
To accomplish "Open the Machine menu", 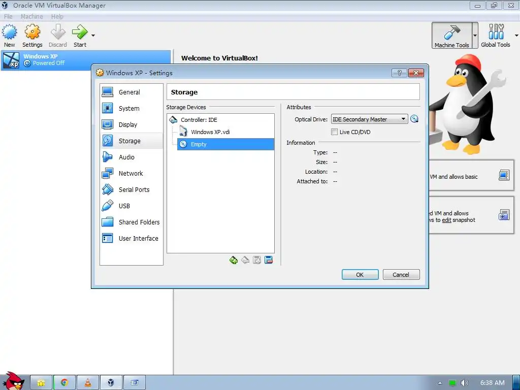I will coord(32,17).
